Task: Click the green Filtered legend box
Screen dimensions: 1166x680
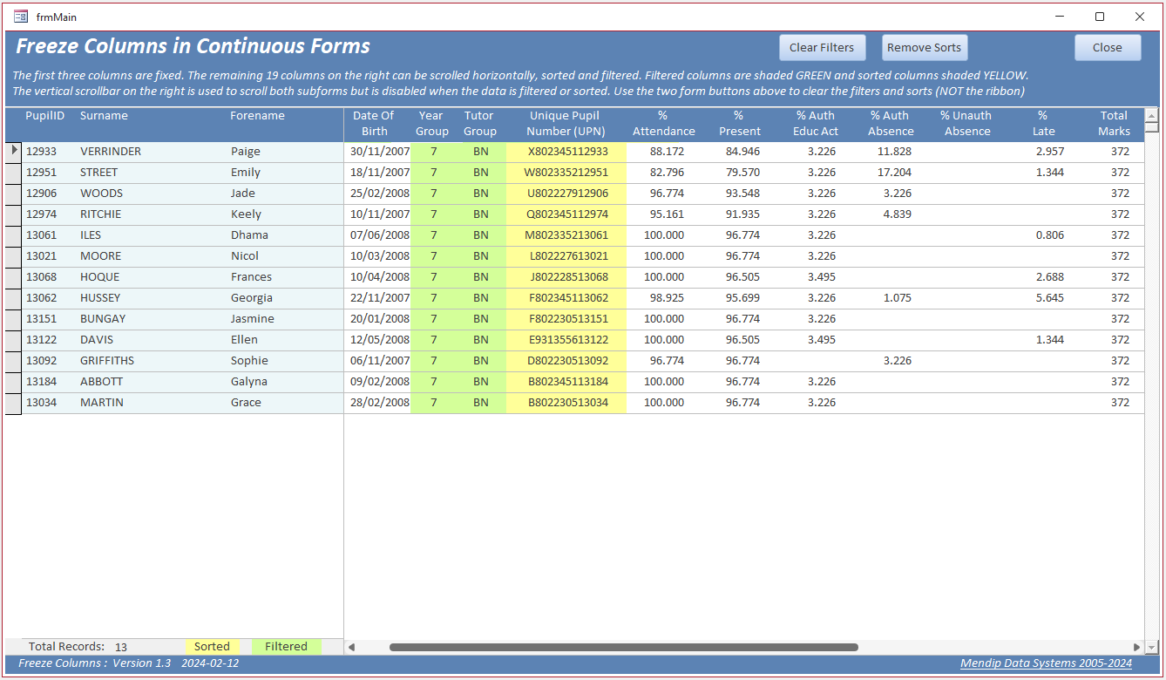Action: click(287, 647)
